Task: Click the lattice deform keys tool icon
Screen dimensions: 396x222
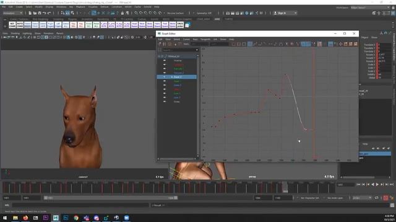Action: pos(170,44)
